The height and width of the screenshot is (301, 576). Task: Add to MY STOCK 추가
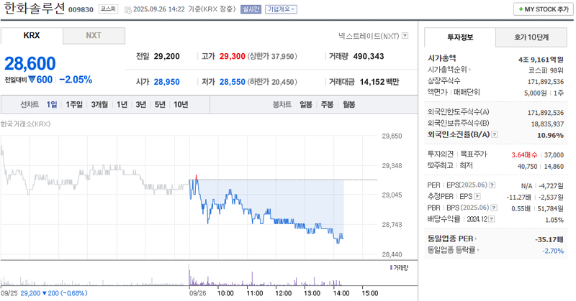point(544,9)
